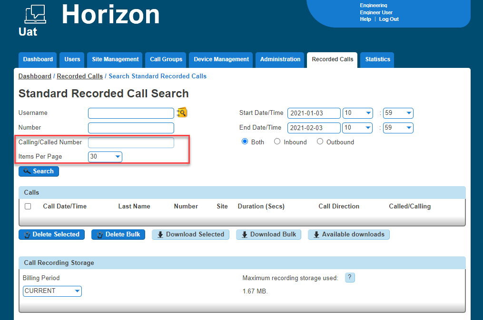This screenshot has width=483, height=320.
Task: Click the Duration (Secs) column header
Action: click(261, 206)
